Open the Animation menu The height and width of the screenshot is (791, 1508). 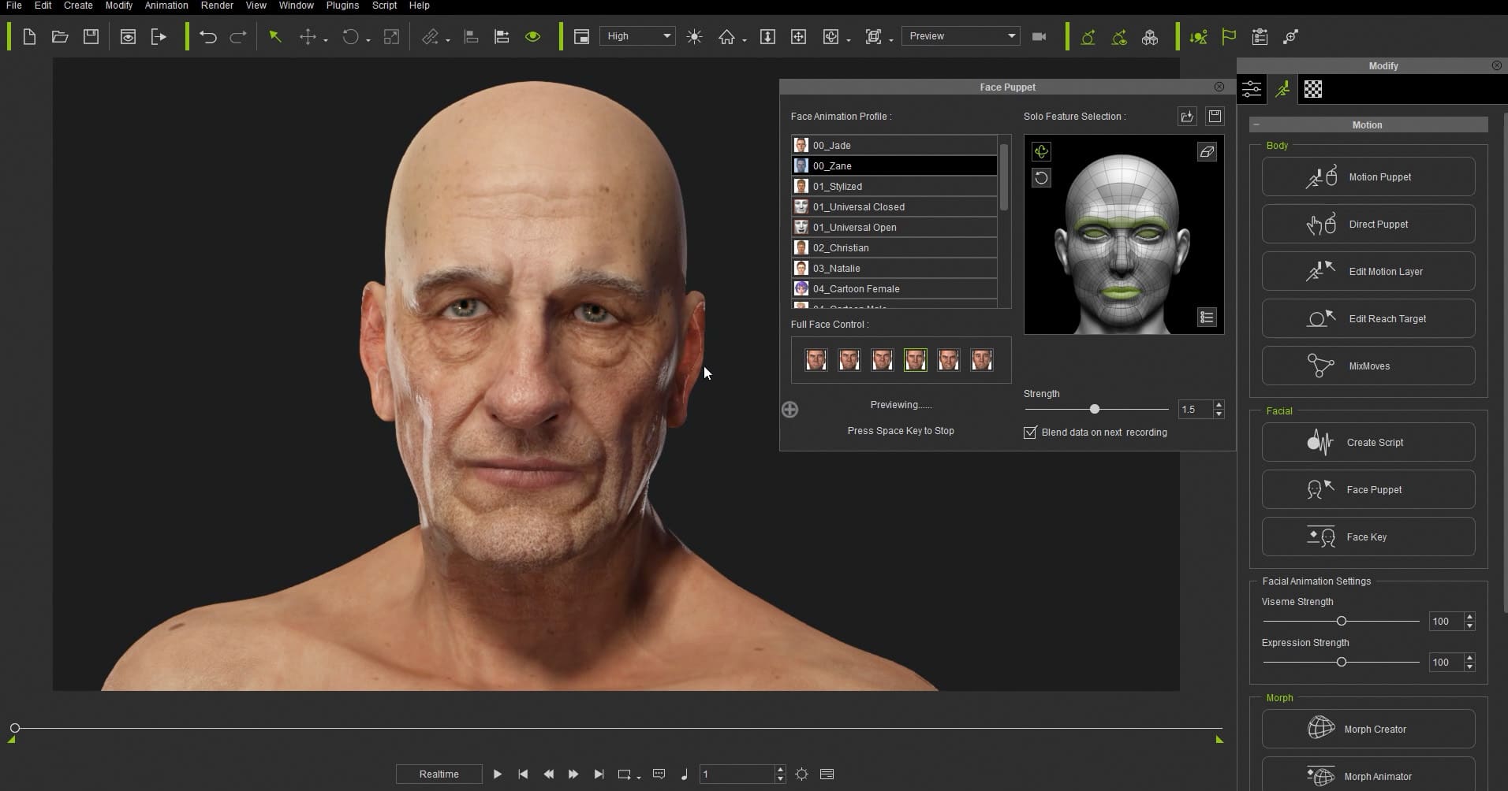coord(166,6)
